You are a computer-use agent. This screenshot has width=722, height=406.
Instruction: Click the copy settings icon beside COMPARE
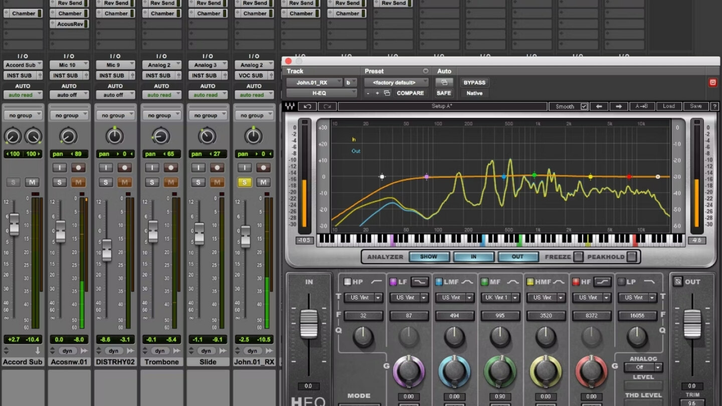387,93
